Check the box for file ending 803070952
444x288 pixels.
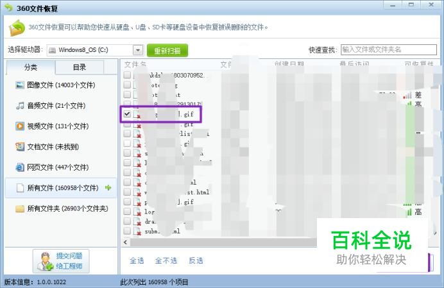tap(127, 75)
